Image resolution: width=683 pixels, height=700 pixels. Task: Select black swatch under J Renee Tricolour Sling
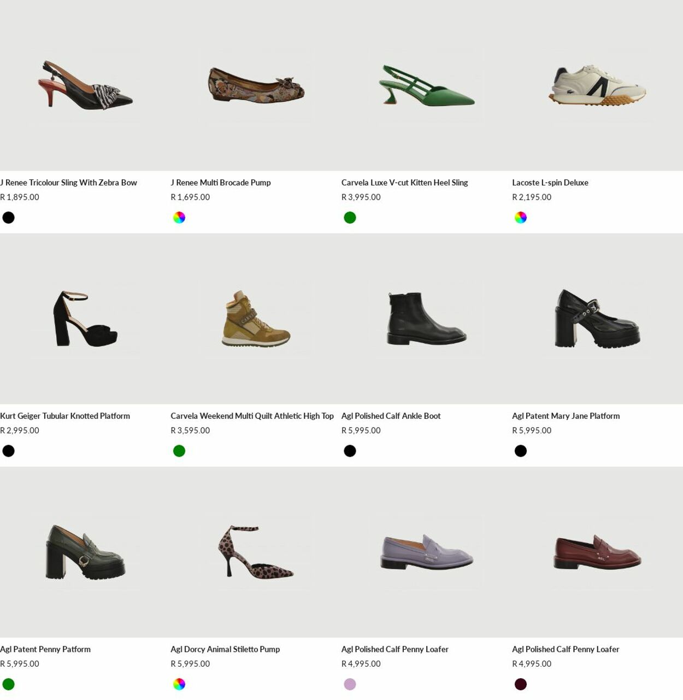[8, 218]
